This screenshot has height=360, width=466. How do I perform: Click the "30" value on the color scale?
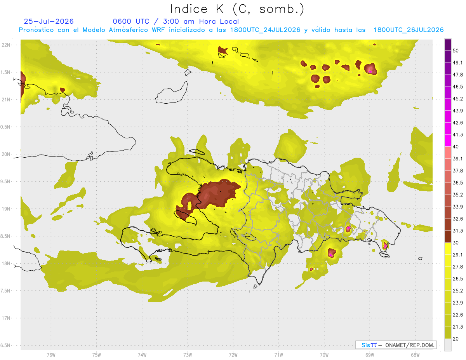tap(456, 243)
